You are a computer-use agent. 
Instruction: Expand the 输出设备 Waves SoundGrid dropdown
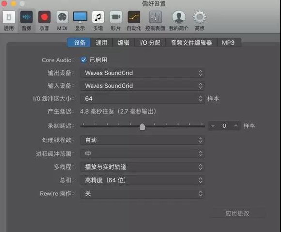(x=142, y=73)
